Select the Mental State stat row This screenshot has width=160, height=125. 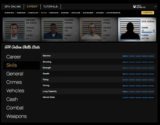[x=98, y=97]
